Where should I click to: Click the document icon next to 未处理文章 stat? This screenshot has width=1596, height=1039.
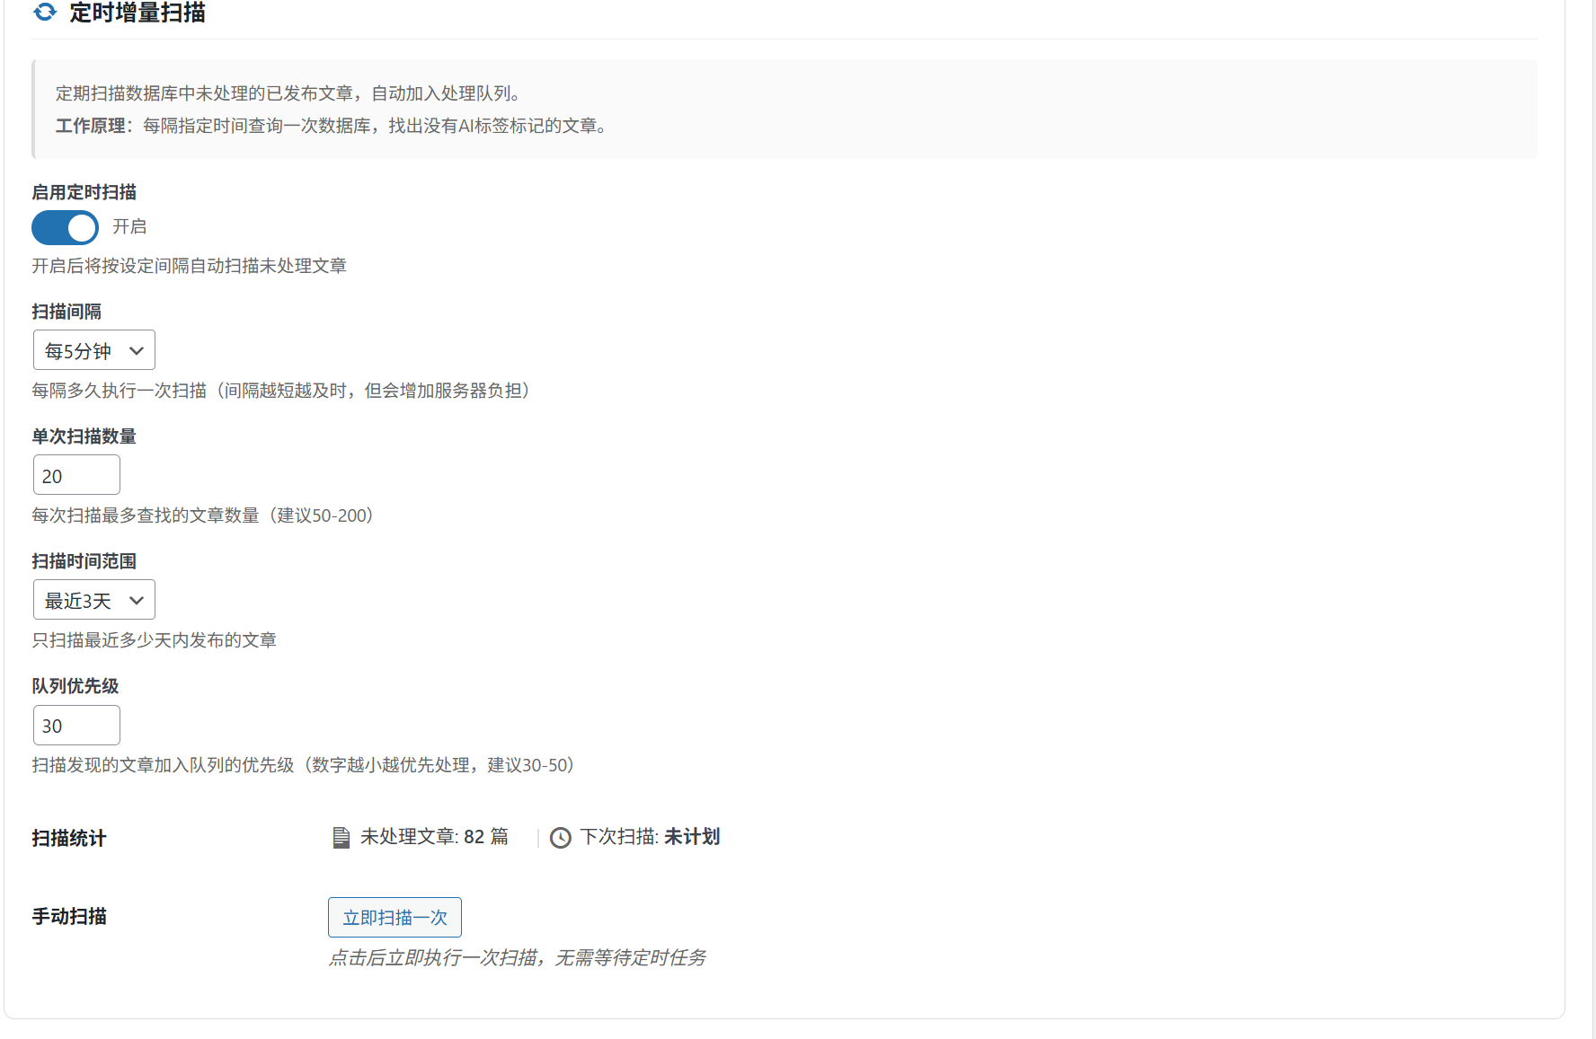(340, 837)
